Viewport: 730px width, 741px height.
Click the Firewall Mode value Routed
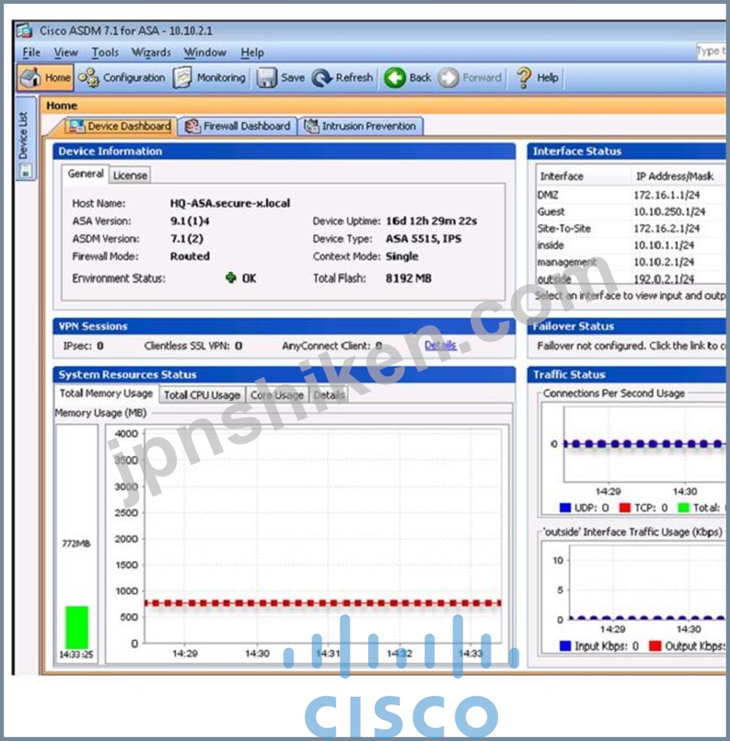[x=190, y=256]
